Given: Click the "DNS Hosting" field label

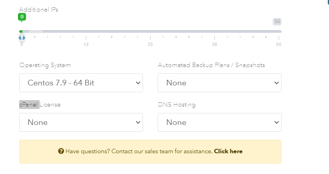Looking at the screenshot, I should [177, 105].
